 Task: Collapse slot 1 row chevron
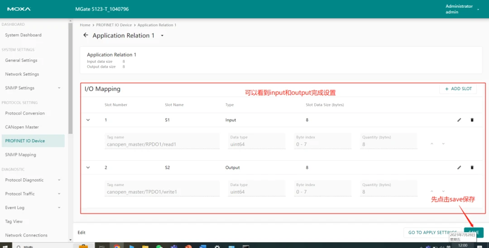tap(88, 120)
